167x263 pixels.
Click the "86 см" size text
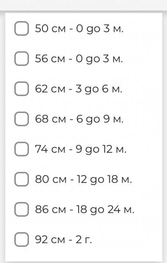(50, 209)
